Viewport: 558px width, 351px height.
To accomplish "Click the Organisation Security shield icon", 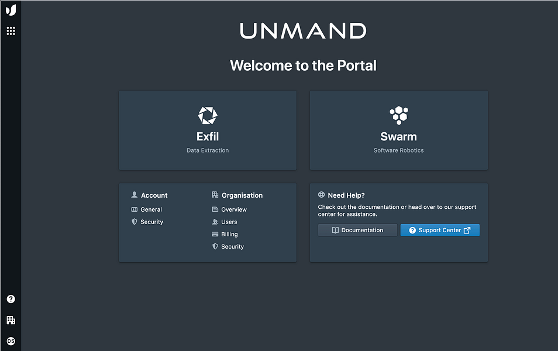I will 215,246.
